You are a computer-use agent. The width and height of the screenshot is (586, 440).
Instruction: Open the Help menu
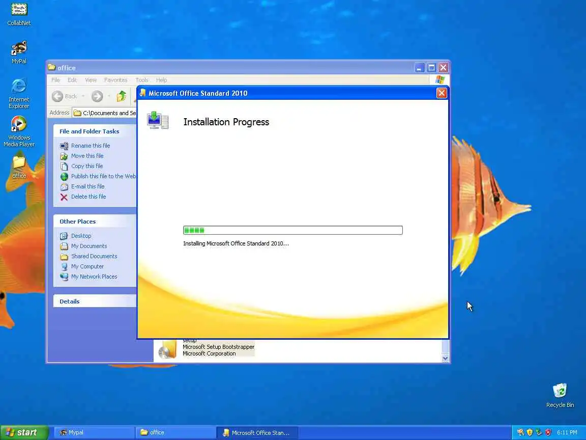pos(161,79)
